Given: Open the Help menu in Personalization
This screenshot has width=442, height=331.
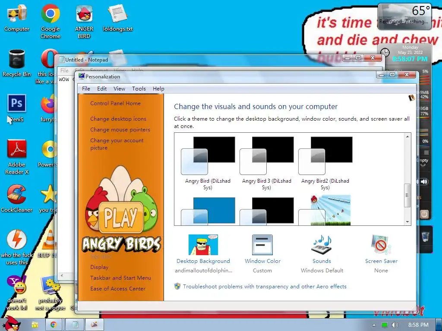Looking at the screenshot, I should coord(158,89).
